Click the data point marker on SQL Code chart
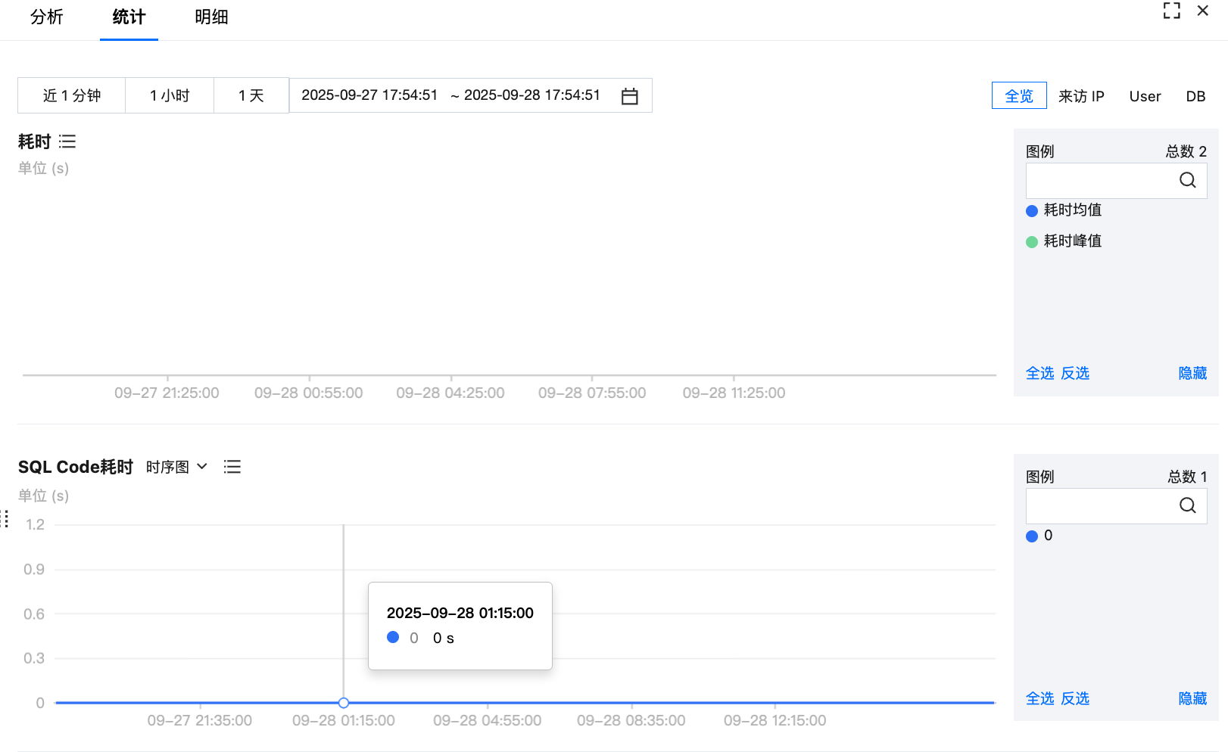This screenshot has height=752, width=1228. [x=344, y=703]
